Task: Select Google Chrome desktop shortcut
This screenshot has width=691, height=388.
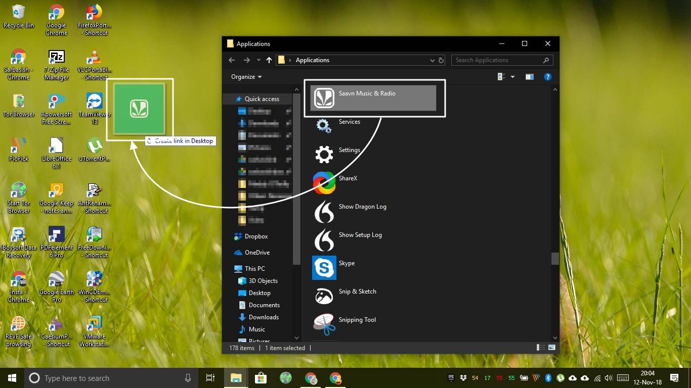Action: click(56, 20)
